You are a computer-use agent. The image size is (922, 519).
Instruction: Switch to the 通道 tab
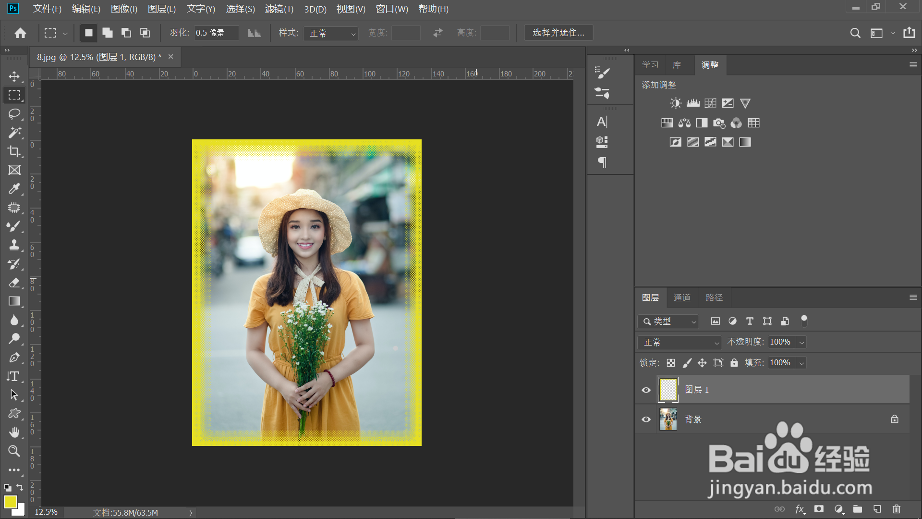[682, 298]
